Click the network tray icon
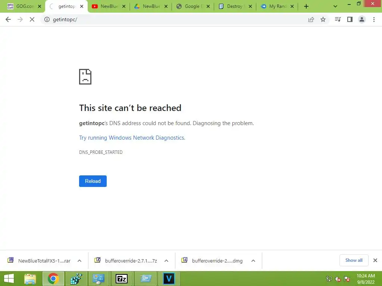382x286 pixels. pyautogui.click(x=329, y=279)
